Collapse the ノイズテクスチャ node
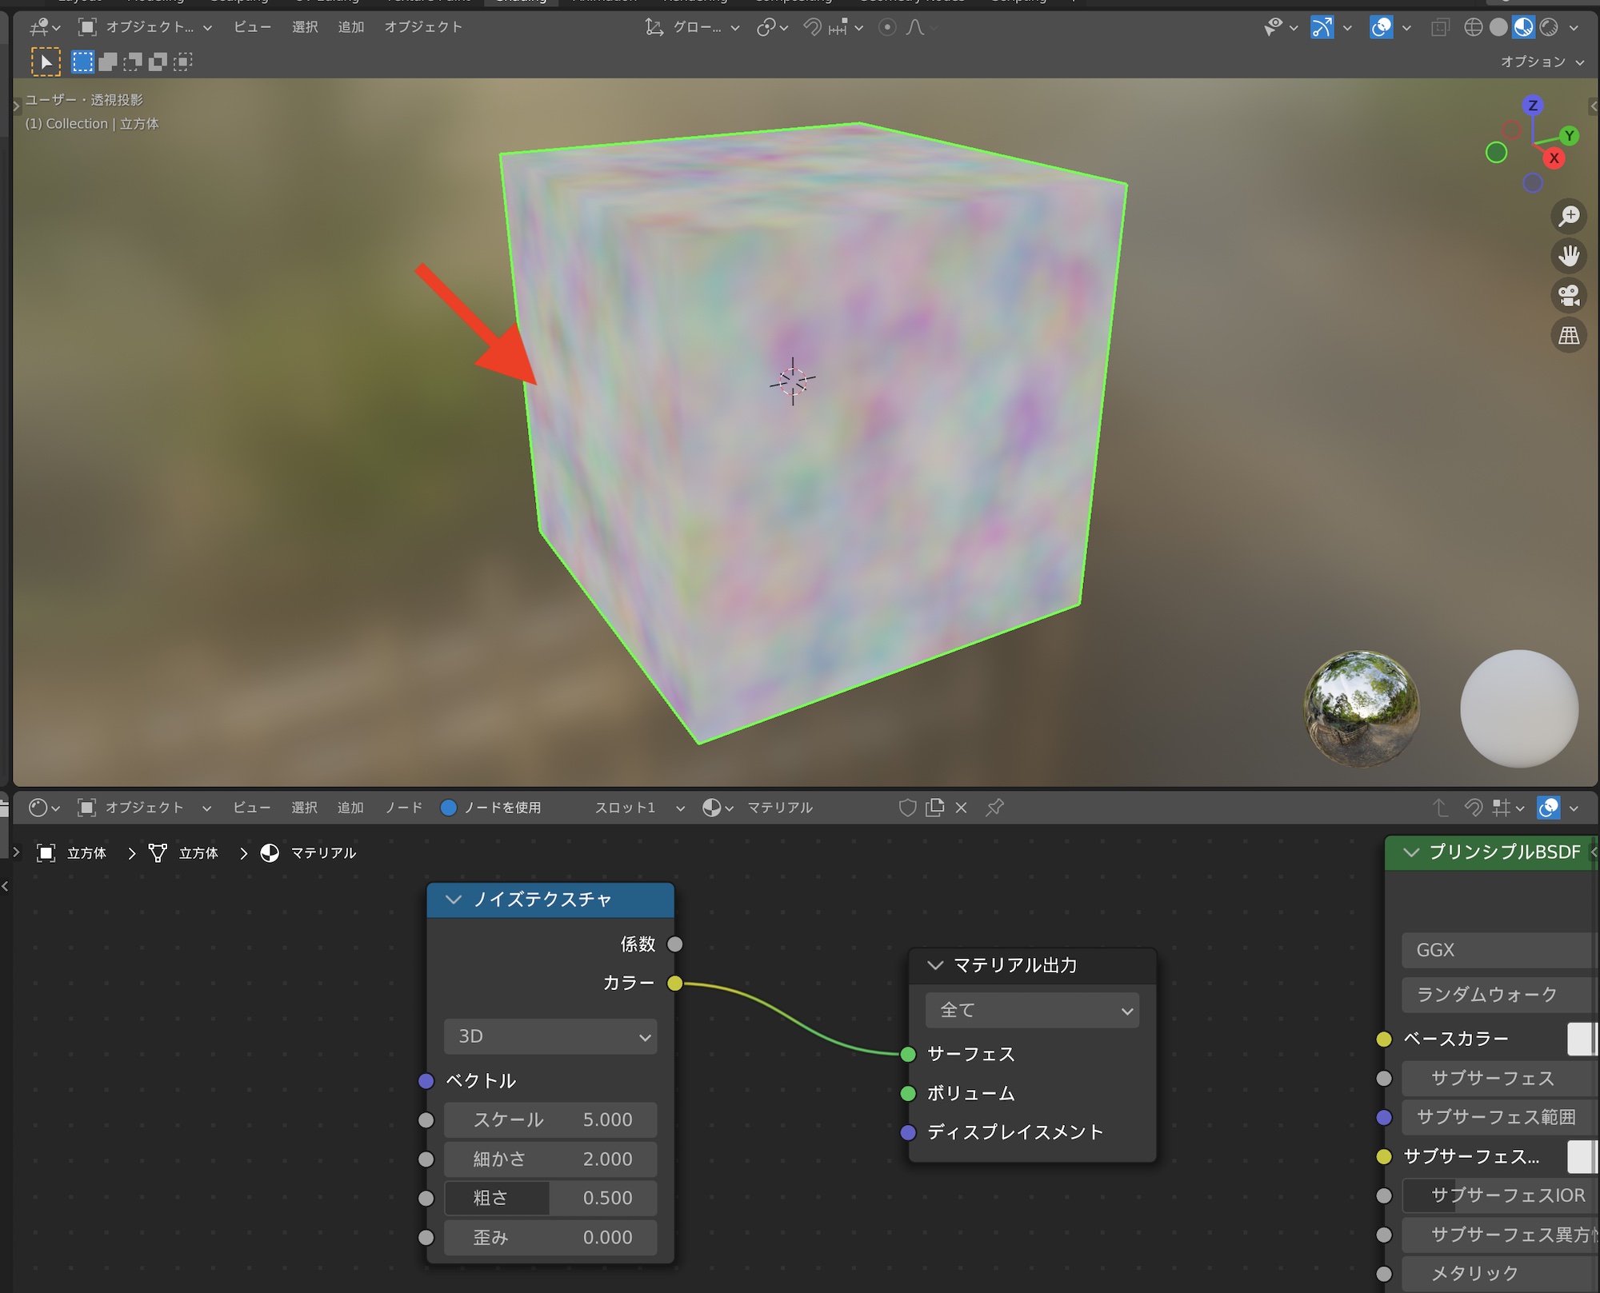 click(x=454, y=900)
